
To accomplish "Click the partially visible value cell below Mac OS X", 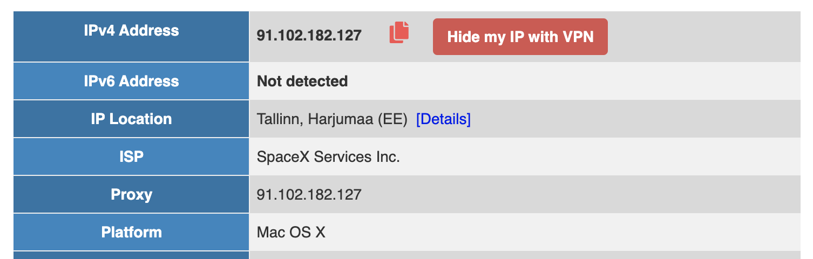I will (x=525, y=255).
